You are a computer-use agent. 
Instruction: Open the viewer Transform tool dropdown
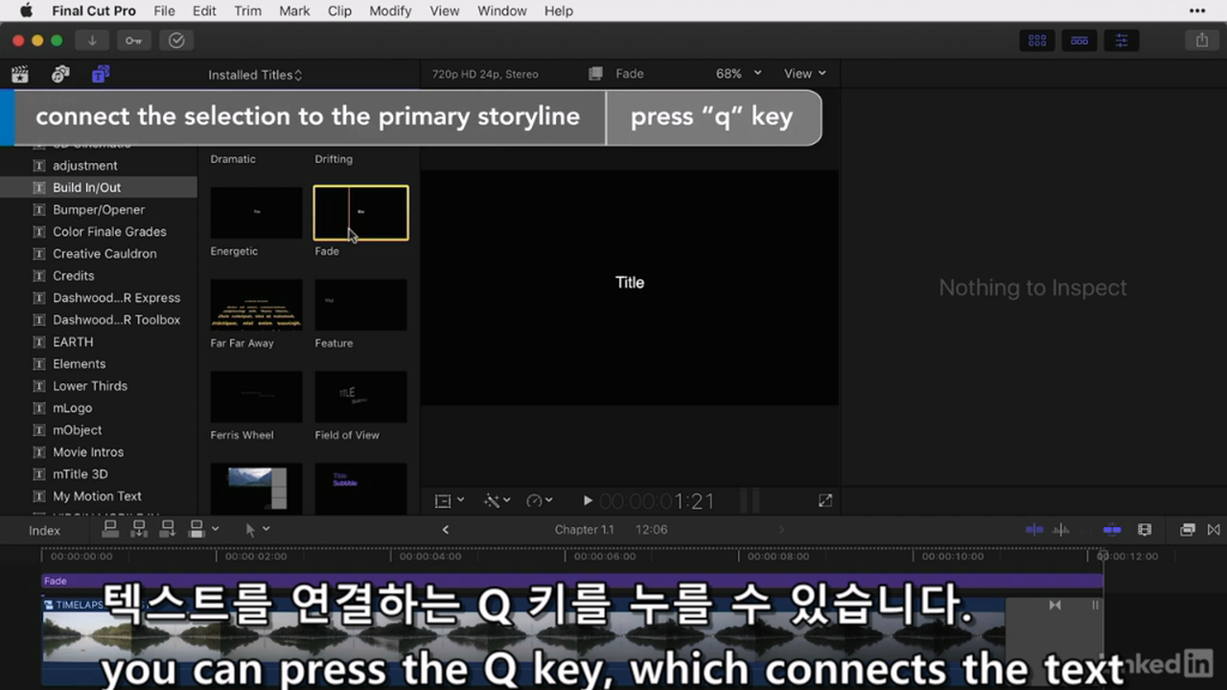click(449, 500)
